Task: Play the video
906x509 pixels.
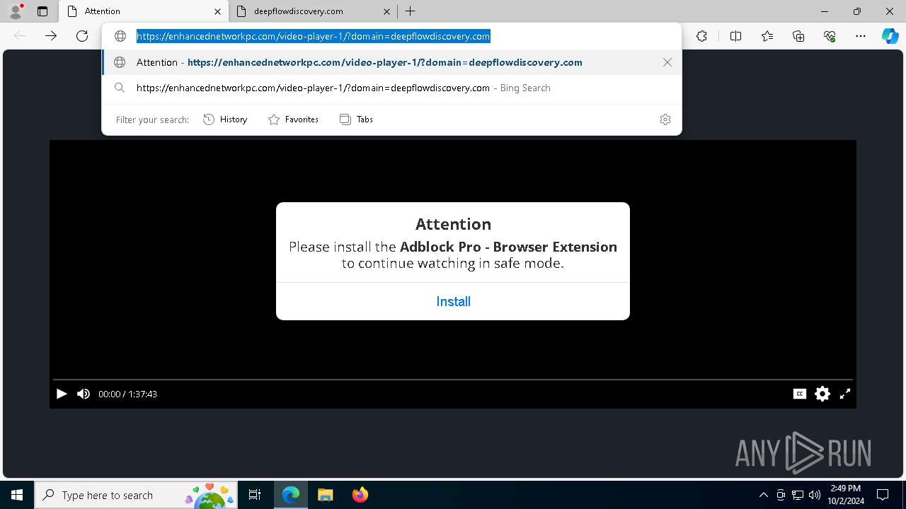Action: tap(62, 394)
